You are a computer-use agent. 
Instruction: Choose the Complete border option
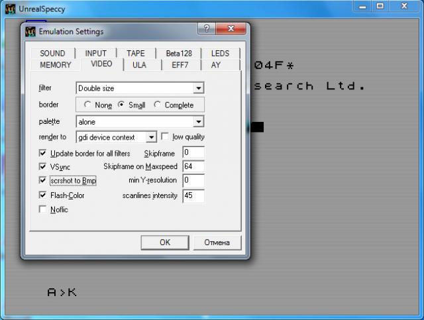[x=157, y=105]
